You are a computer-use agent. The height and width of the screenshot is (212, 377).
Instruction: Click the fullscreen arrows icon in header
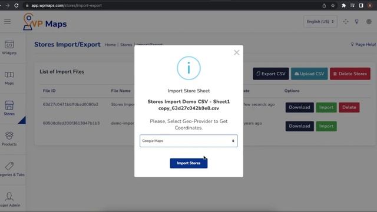(x=346, y=22)
